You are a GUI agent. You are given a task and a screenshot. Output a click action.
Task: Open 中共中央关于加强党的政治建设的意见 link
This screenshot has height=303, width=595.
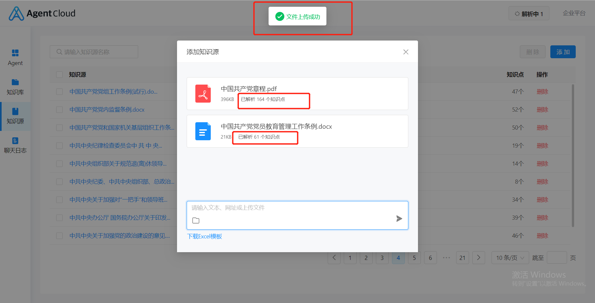(x=120, y=236)
